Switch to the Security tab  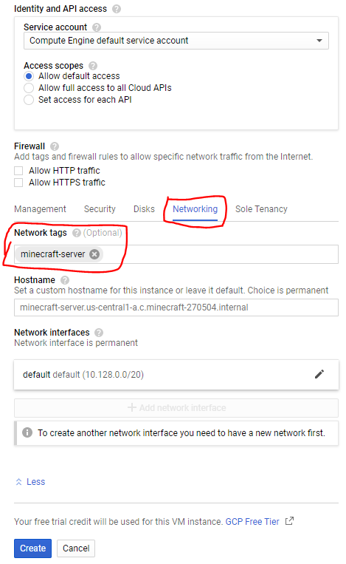(x=100, y=209)
